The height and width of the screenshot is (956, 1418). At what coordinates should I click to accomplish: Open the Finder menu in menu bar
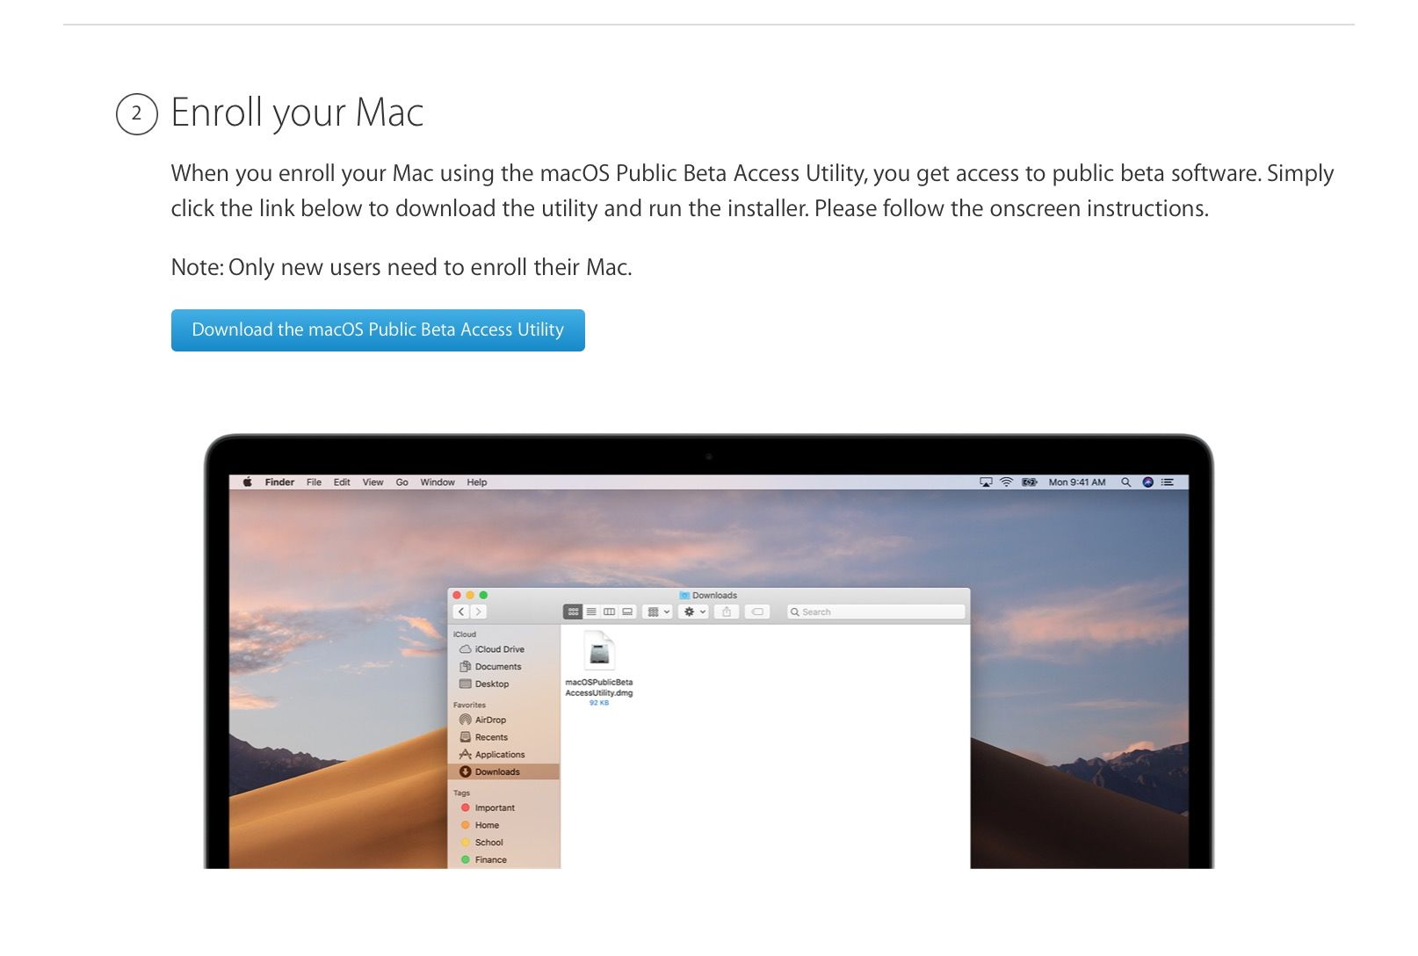(279, 482)
